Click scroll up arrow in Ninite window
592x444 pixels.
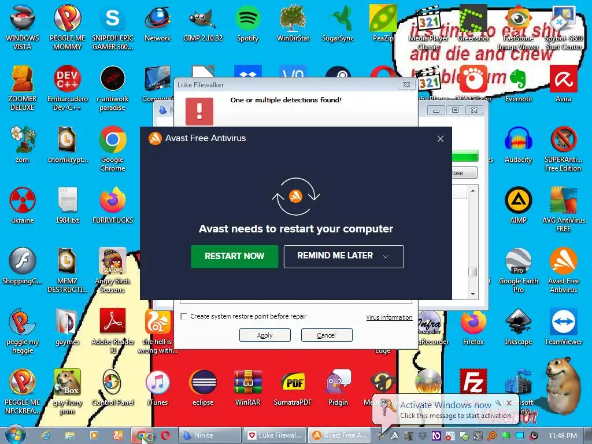point(473,191)
